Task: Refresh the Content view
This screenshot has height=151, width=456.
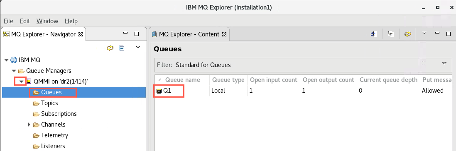Action: point(408,34)
